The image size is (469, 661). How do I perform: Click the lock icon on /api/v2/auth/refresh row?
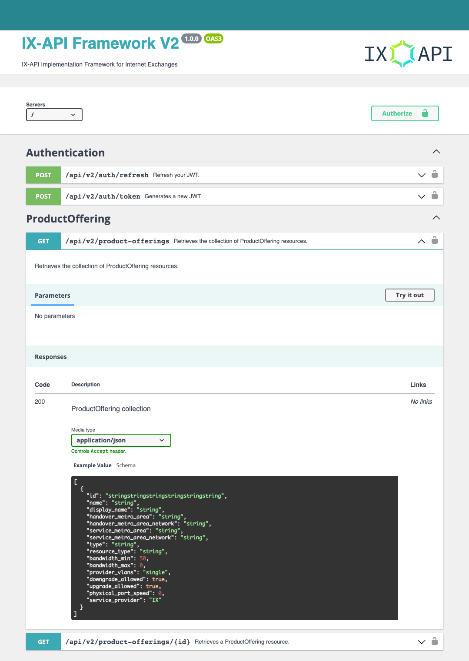coord(435,174)
